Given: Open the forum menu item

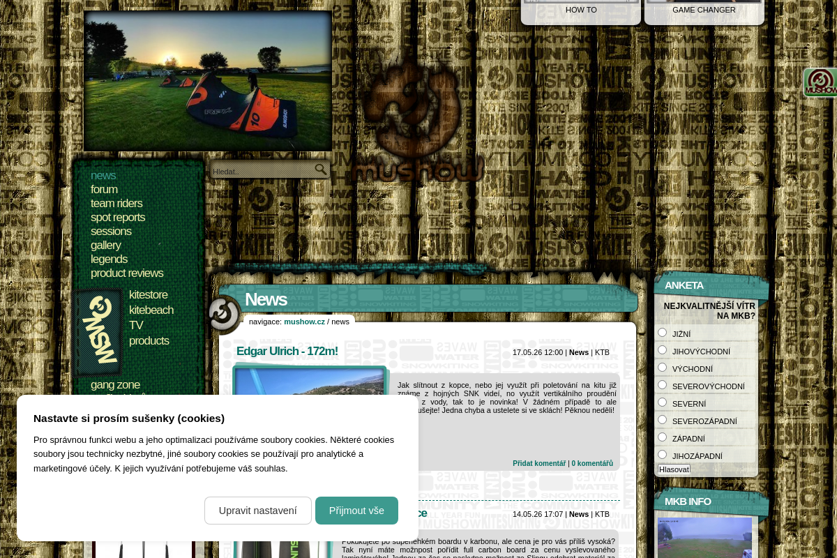Looking at the screenshot, I should point(104,190).
